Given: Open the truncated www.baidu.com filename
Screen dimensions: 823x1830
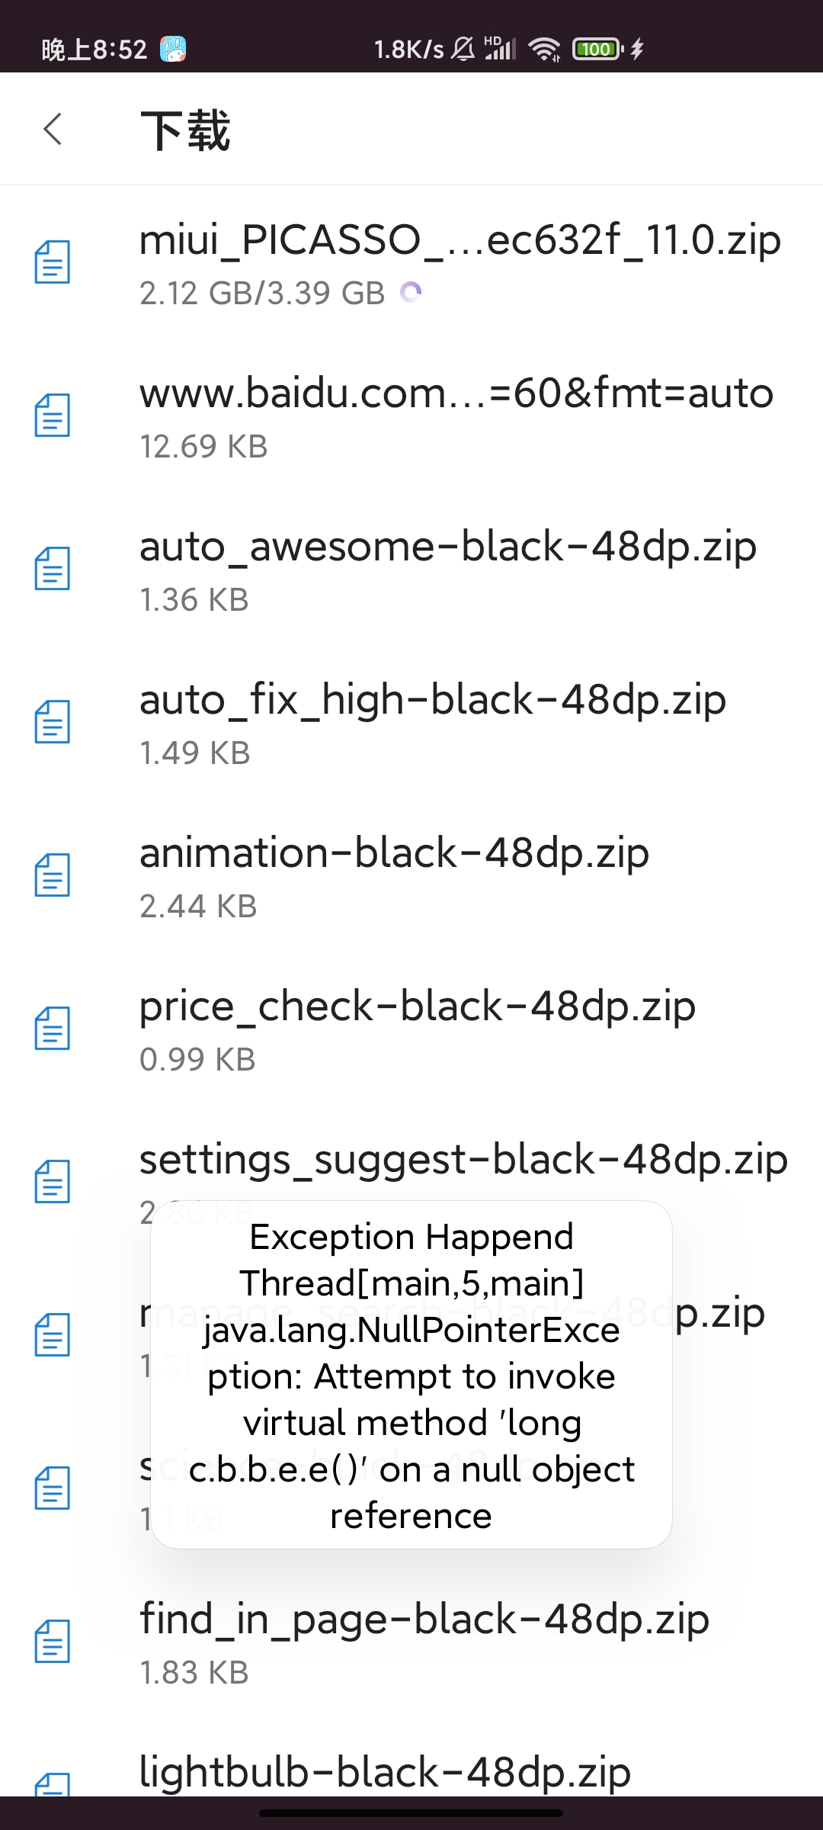Looking at the screenshot, I should [456, 393].
